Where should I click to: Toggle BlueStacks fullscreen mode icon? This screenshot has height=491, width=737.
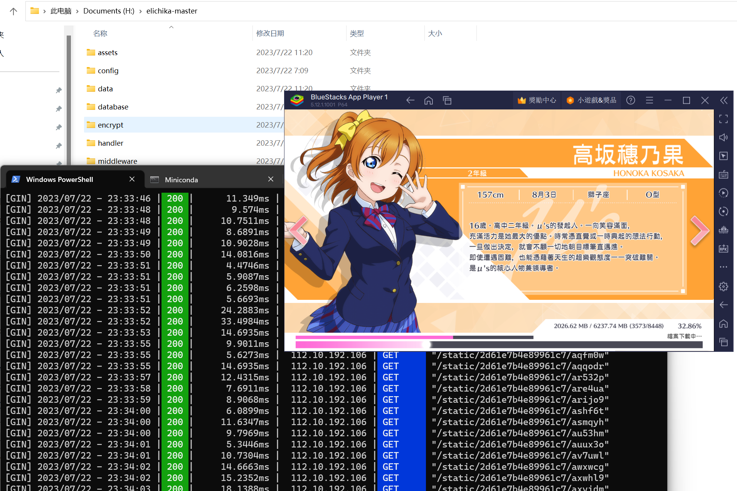tap(724, 119)
